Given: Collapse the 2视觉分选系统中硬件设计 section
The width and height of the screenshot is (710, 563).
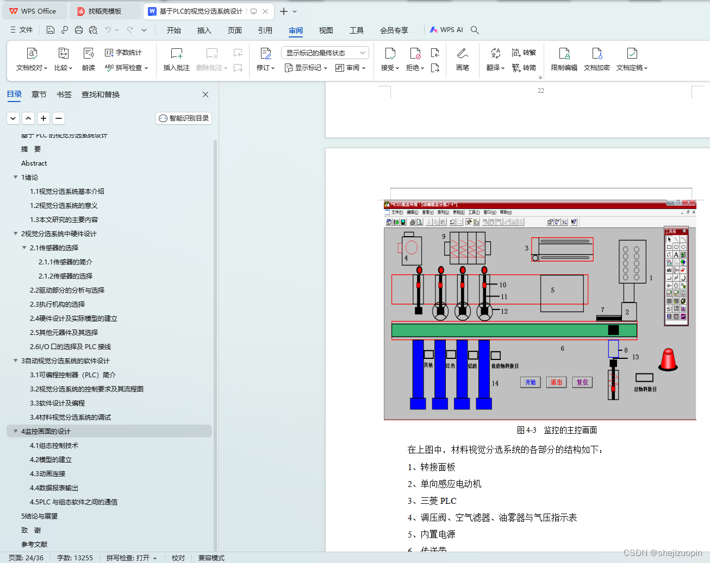Looking at the screenshot, I should click(x=15, y=233).
